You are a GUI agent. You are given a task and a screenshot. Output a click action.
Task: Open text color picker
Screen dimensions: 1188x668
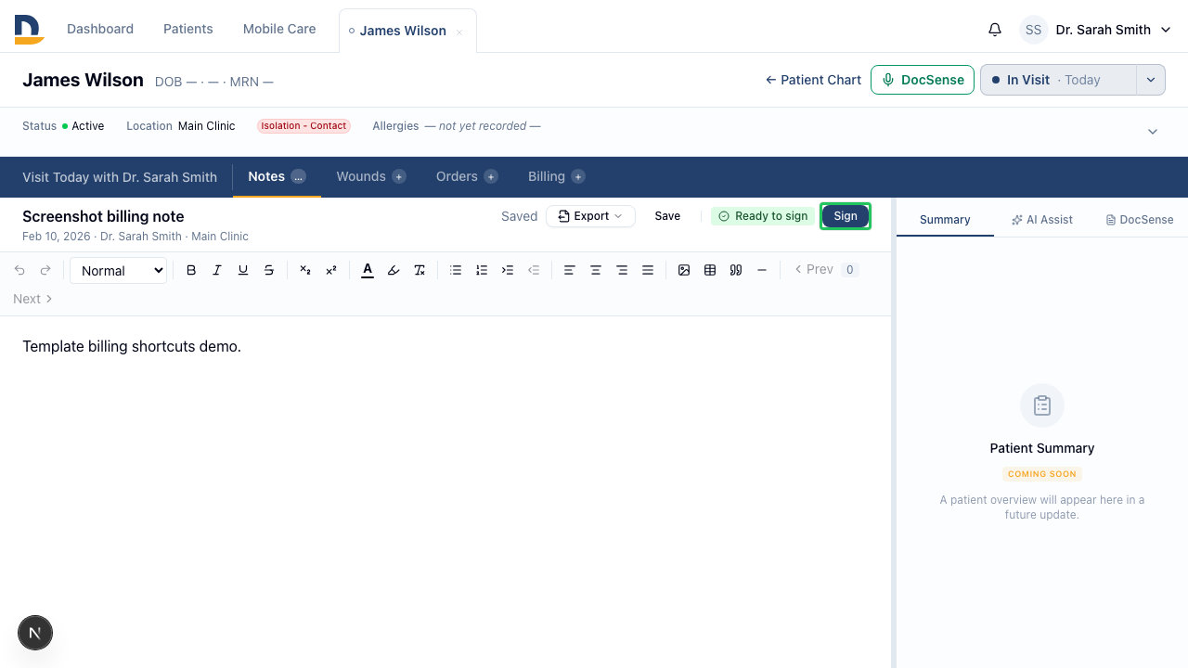[x=368, y=270]
